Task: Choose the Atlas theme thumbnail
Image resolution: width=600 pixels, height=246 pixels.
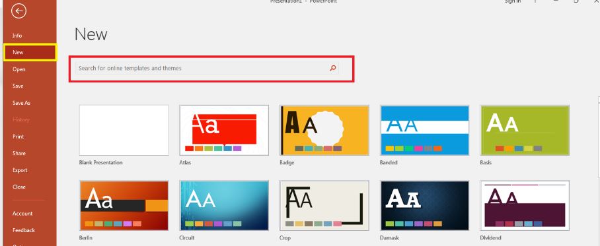Action: coord(224,131)
